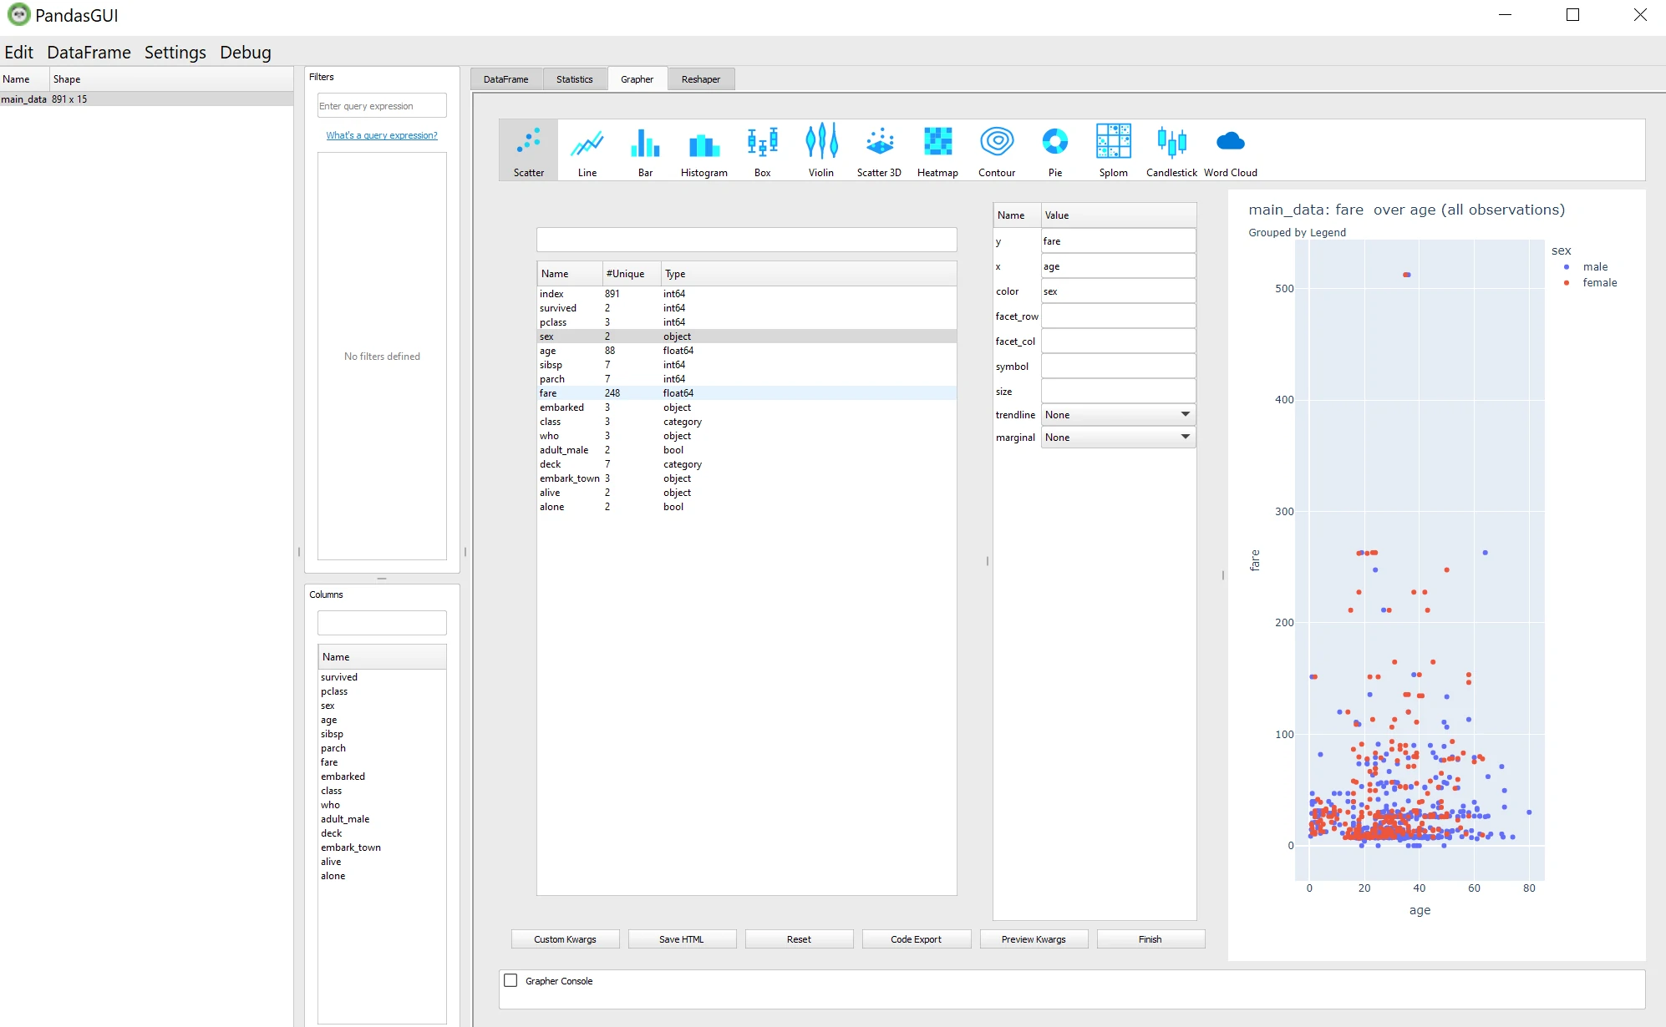Click the size value field
The image size is (1666, 1027).
1118,392
